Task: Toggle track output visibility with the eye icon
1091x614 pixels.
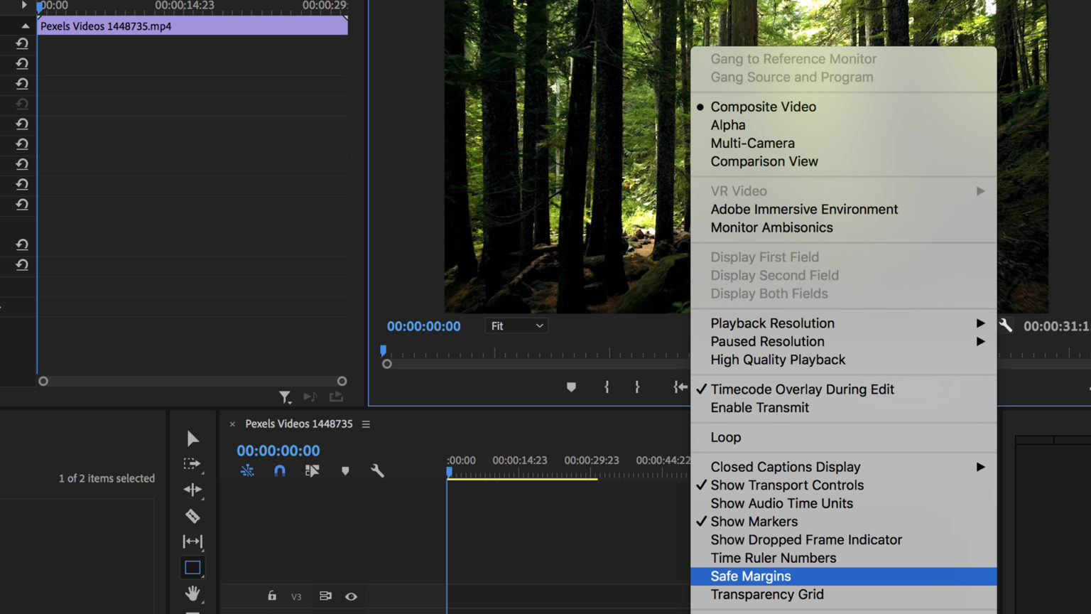Action: pyautogui.click(x=351, y=597)
